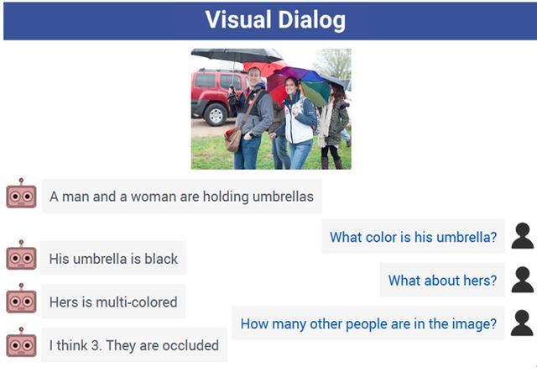Click the answer bubble 'His umbrella is black'
The height and width of the screenshot is (373, 537).
click(x=113, y=259)
